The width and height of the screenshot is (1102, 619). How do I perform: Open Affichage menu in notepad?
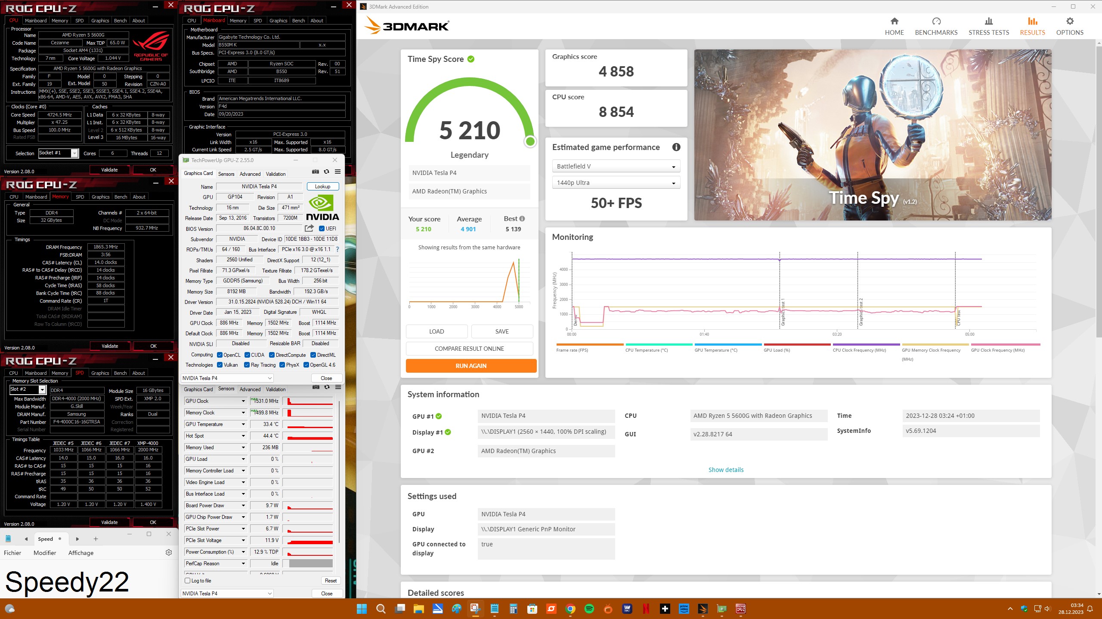(81, 553)
